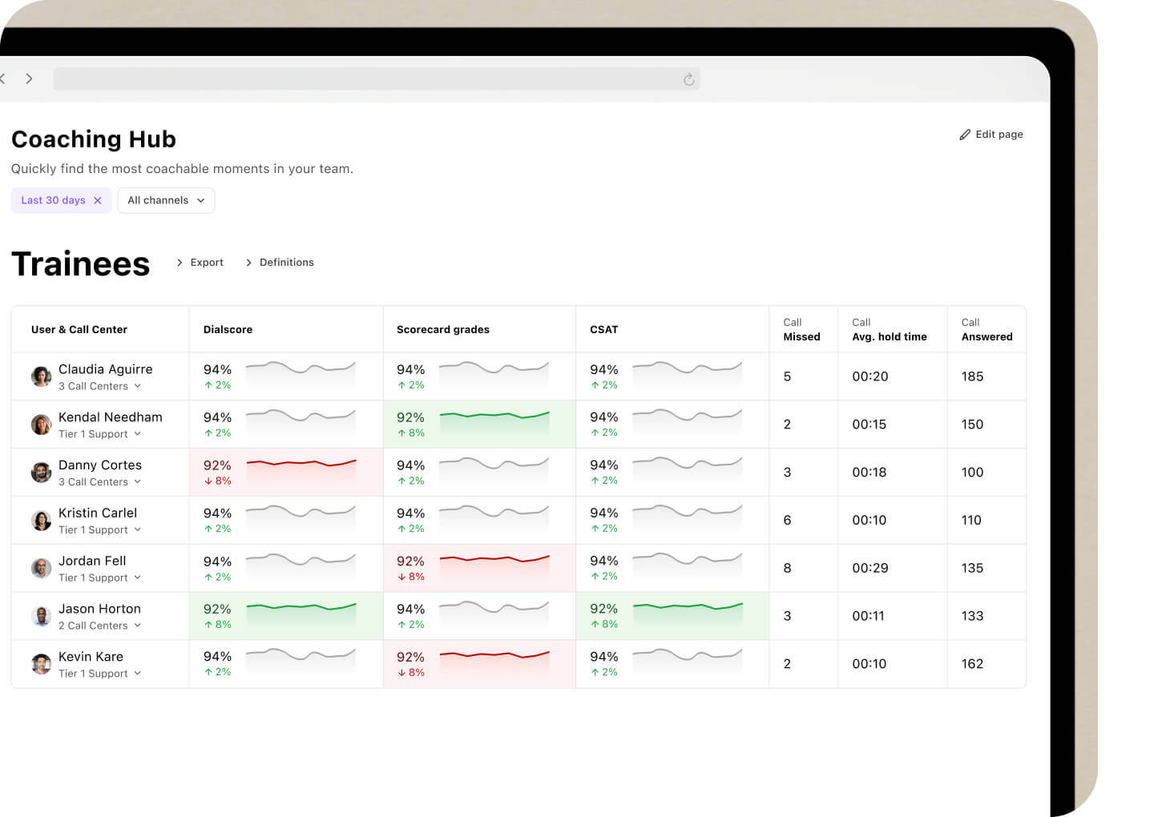Open the Definitions page
The height and width of the screenshot is (817, 1154).
pos(286,262)
